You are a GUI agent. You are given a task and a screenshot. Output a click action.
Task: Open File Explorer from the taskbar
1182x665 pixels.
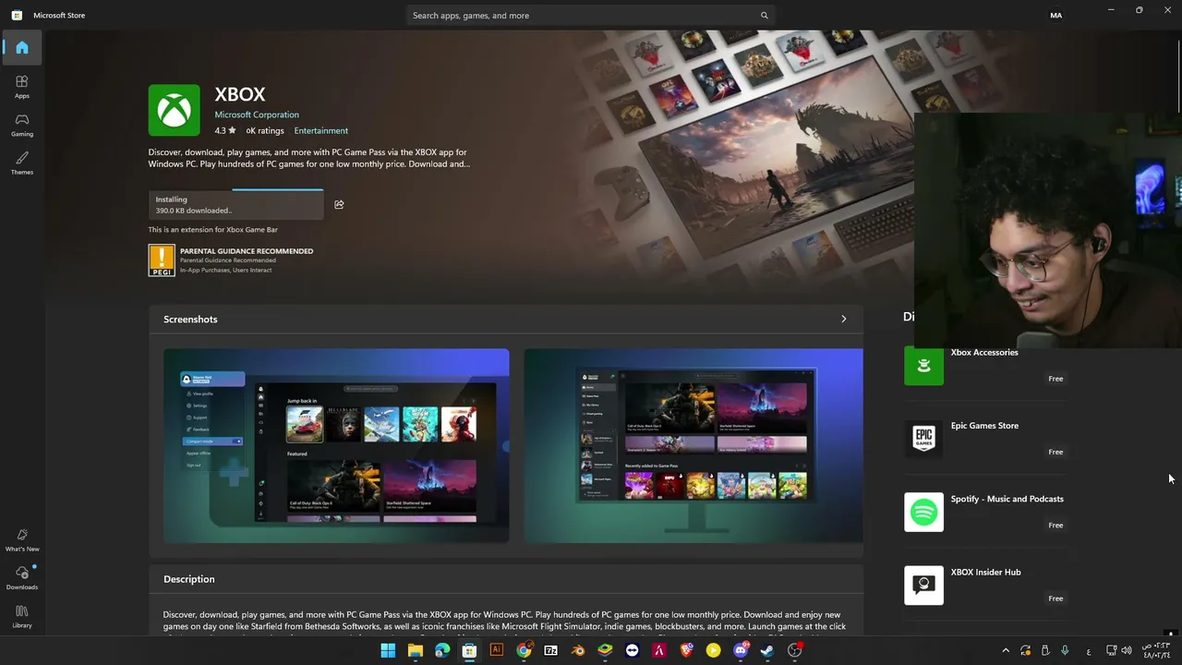pos(416,650)
